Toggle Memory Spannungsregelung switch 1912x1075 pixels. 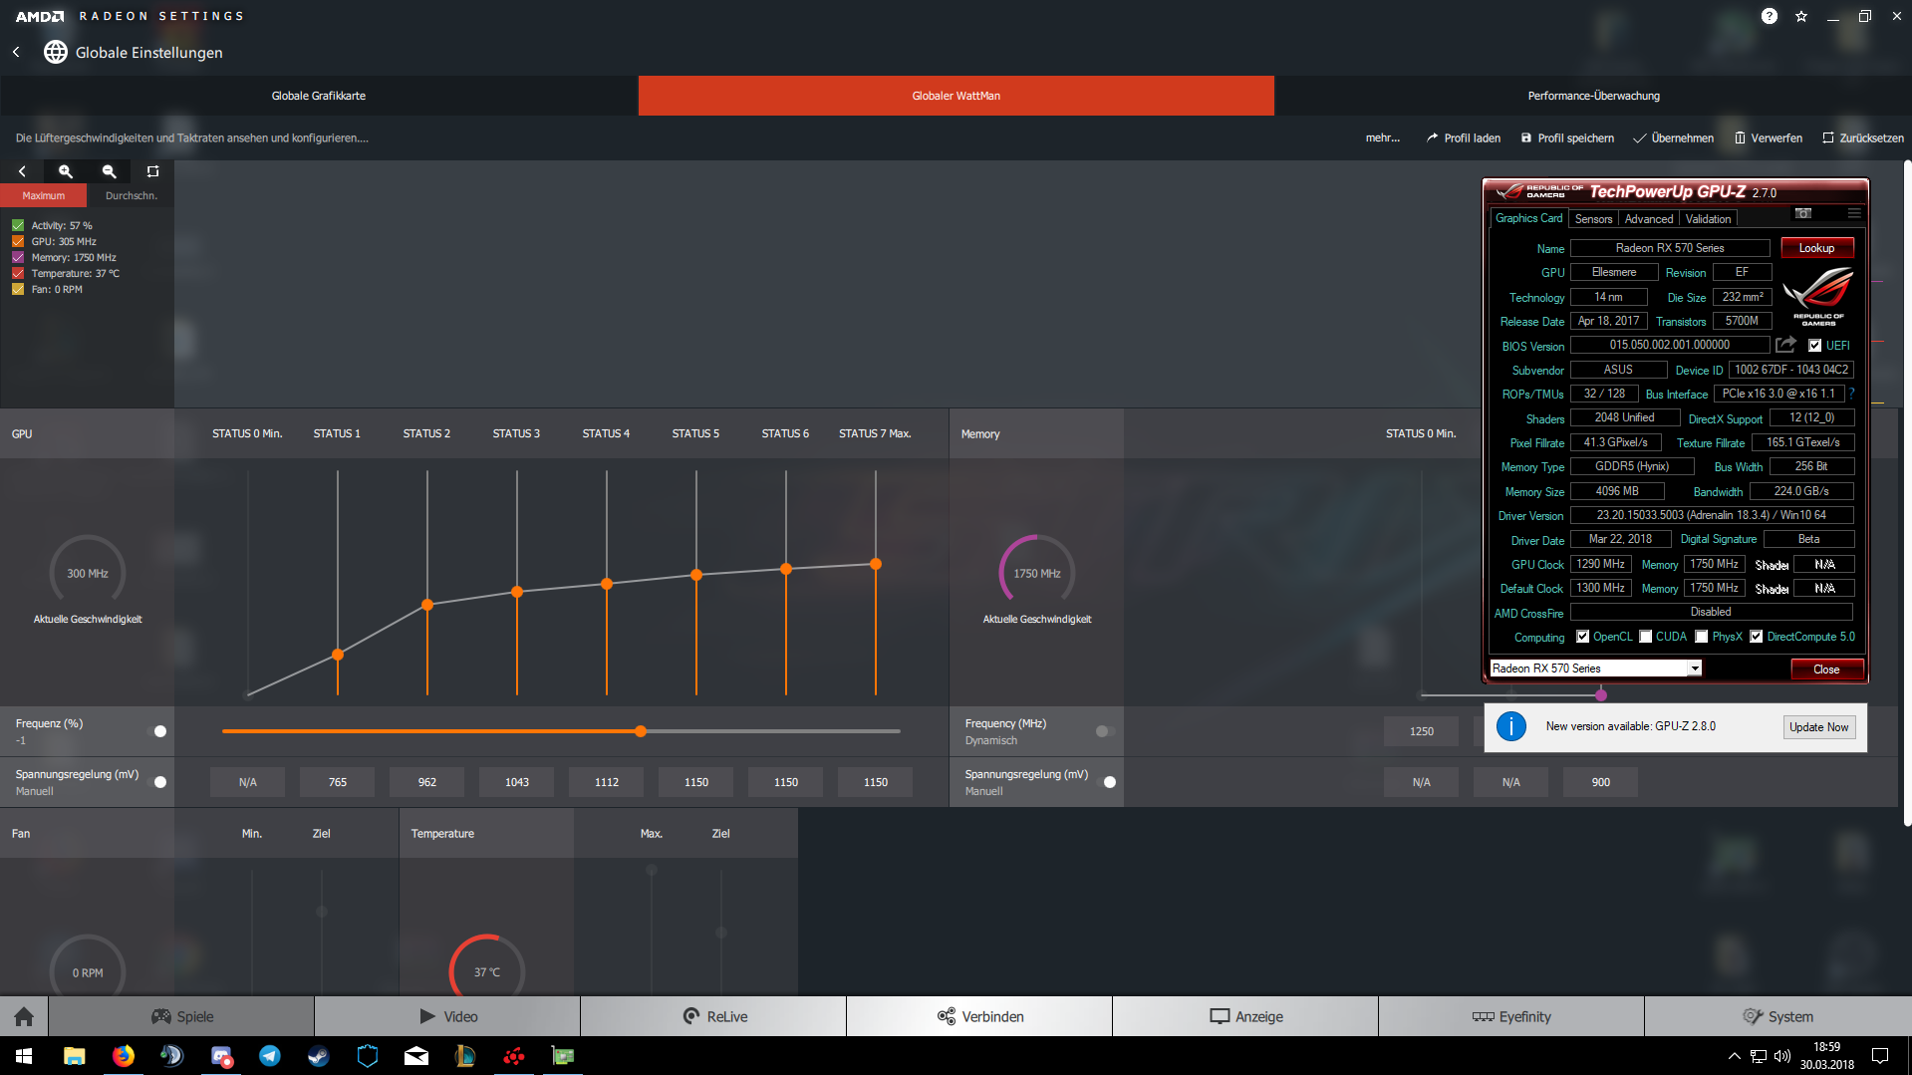(x=1106, y=782)
